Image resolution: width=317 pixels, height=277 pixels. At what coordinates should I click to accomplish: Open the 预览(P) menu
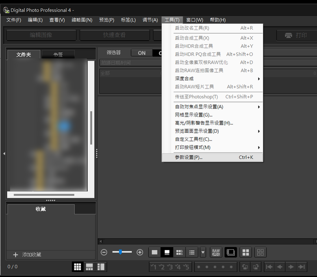[x=107, y=20]
